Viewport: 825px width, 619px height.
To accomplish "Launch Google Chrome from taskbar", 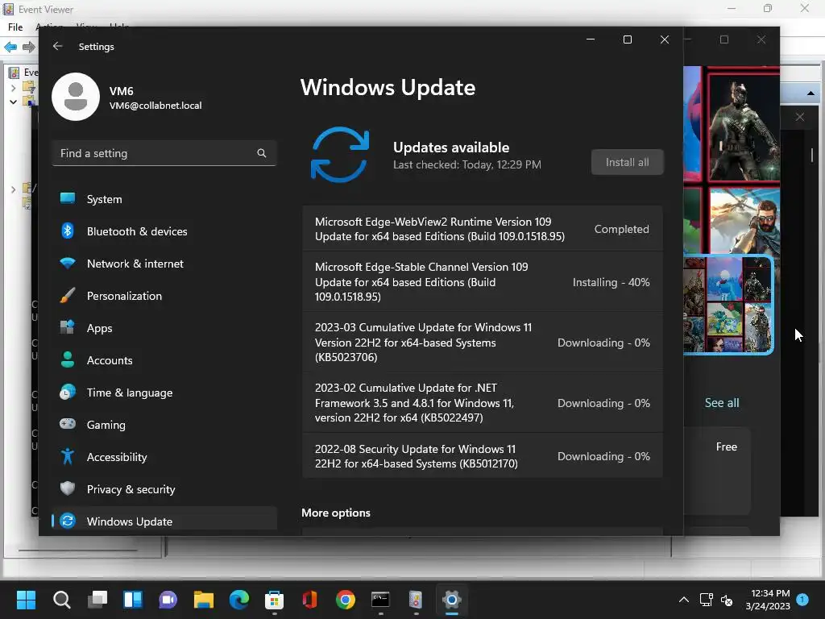I will click(346, 600).
